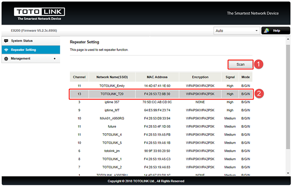This screenshot has width=292, height=186.
Task: Click Signal column header
Action: pos(230,77)
